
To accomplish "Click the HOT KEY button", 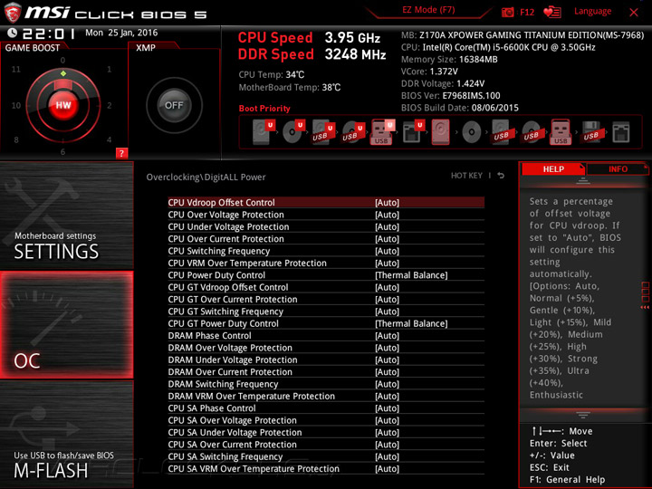I will point(466,176).
